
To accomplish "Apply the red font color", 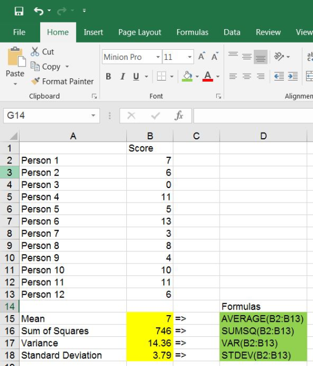I will coord(208,76).
